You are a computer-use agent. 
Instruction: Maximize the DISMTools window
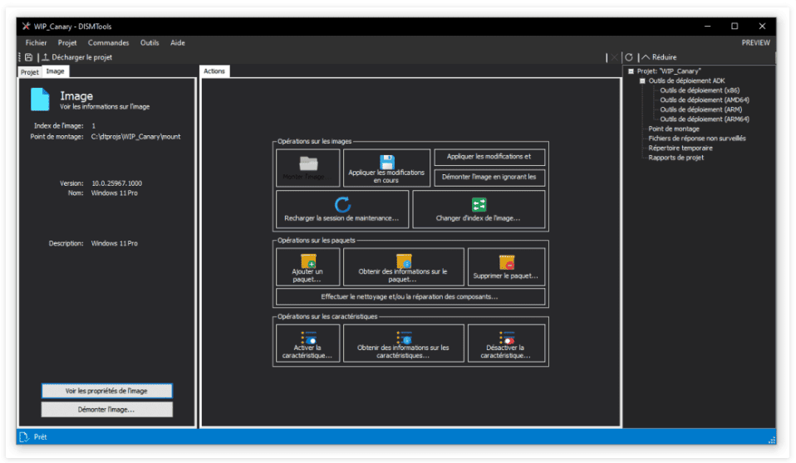click(734, 26)
